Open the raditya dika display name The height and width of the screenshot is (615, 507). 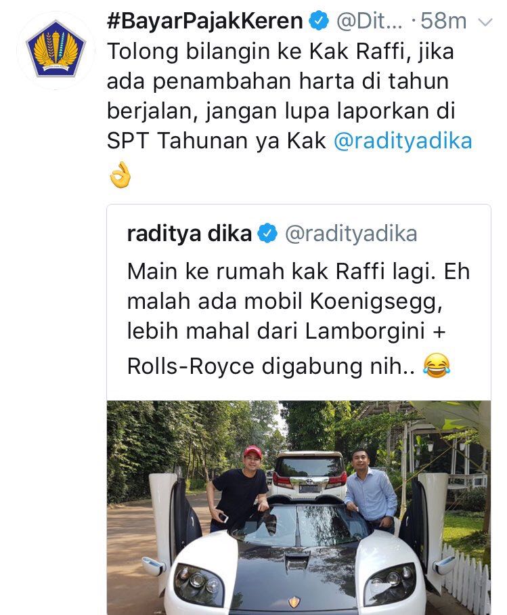pyautogui.click(x=190, y=234)
